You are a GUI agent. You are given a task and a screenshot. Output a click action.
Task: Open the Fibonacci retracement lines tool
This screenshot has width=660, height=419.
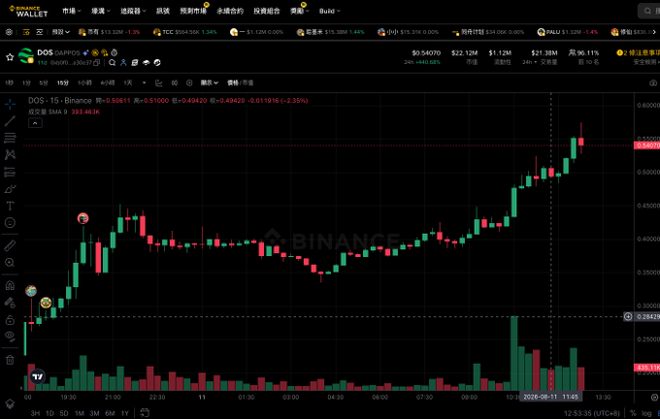tap(10, 138)
